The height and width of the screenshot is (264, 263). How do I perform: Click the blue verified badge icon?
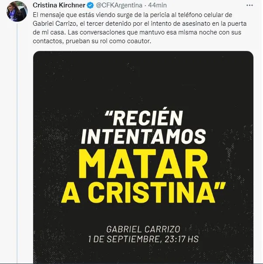(90, 5)
